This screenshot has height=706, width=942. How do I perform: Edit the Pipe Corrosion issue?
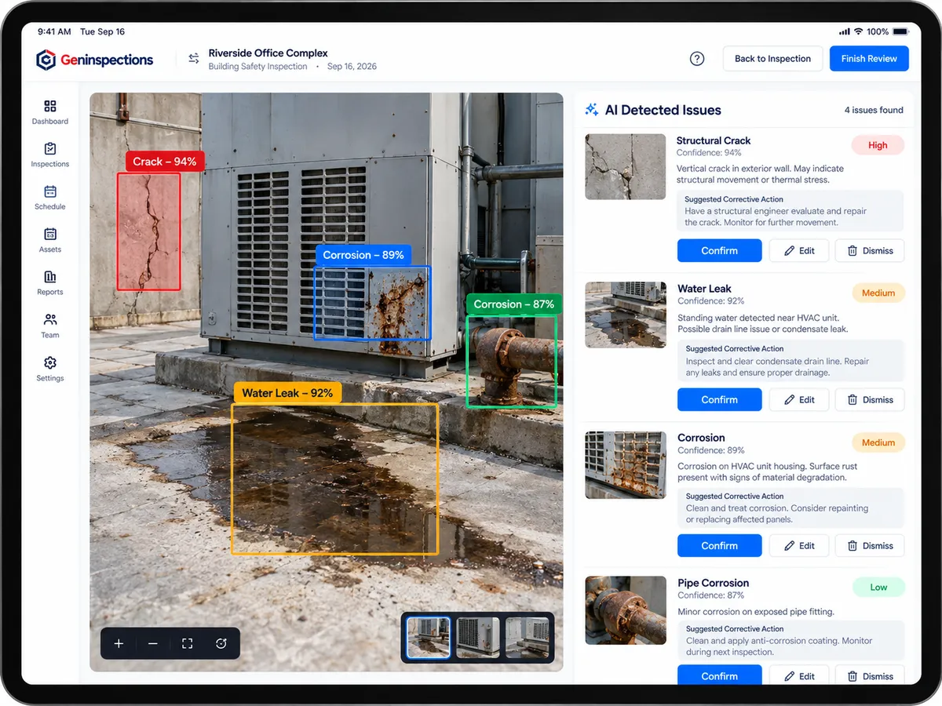click(x=799, y=675)
